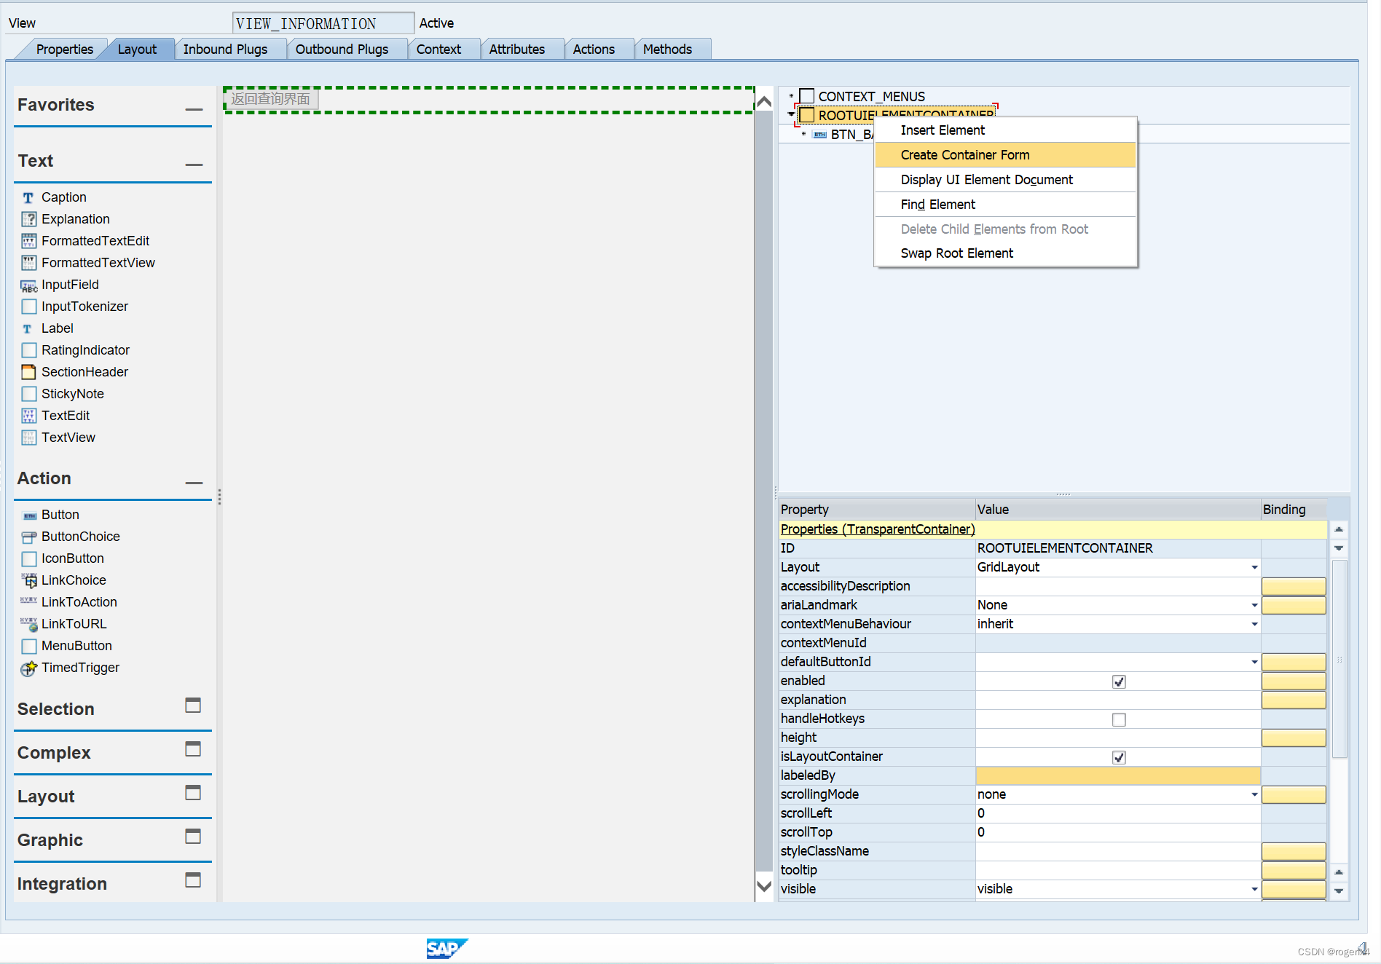Click the BTN_B button node icon
Screen dimensions: 1381x964
click(x=820, y=135)
